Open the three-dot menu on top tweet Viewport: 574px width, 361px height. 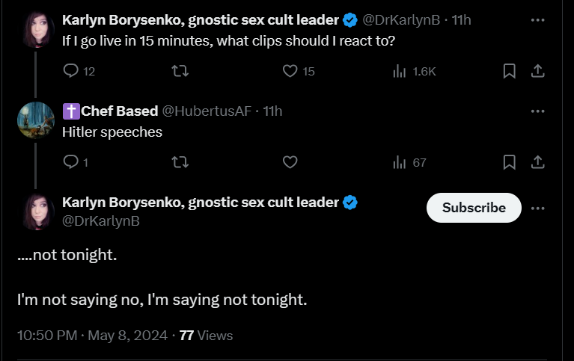pyautogui.click(x=538, y=20)
